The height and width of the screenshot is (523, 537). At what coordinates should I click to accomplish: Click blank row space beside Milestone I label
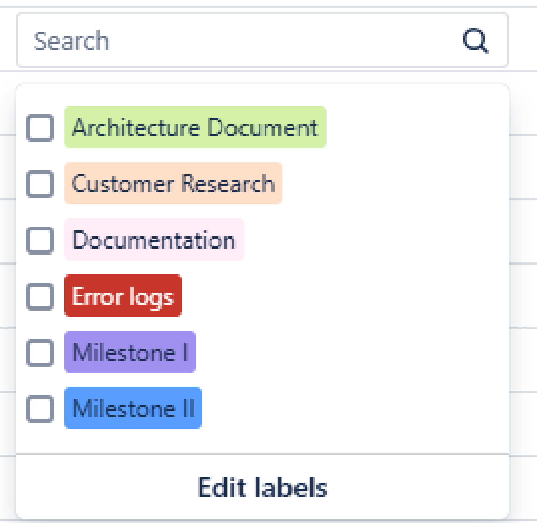point(343,352)
